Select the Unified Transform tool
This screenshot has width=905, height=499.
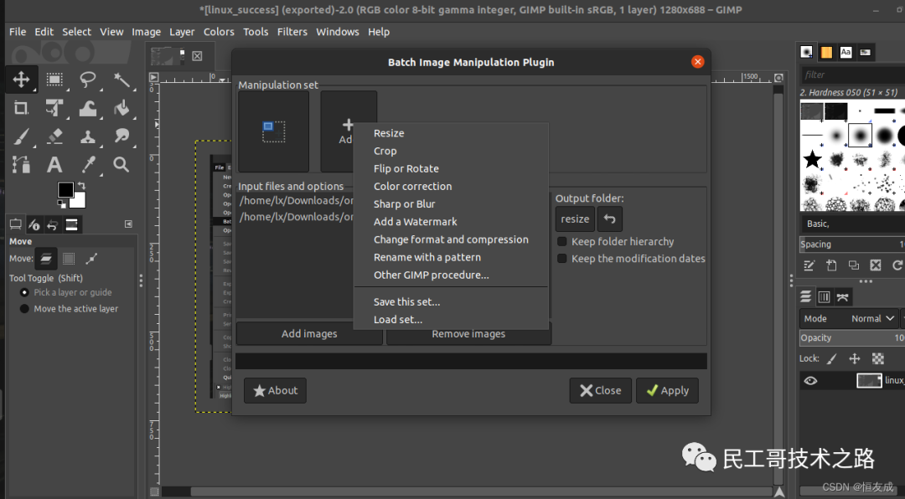click(54, 108)
